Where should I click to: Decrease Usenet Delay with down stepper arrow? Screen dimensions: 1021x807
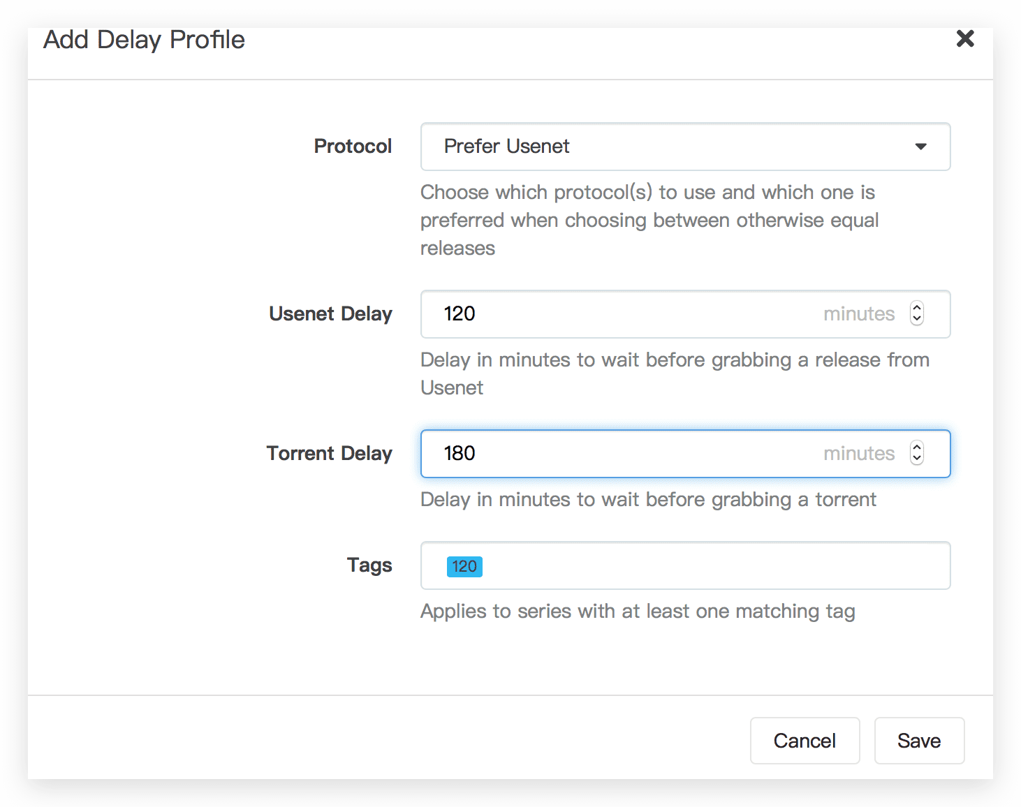pyautogui.click(x=917, y=320)
